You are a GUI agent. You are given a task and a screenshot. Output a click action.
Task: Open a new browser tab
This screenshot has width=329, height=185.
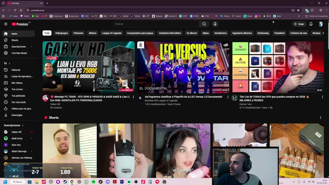[47, 3]
